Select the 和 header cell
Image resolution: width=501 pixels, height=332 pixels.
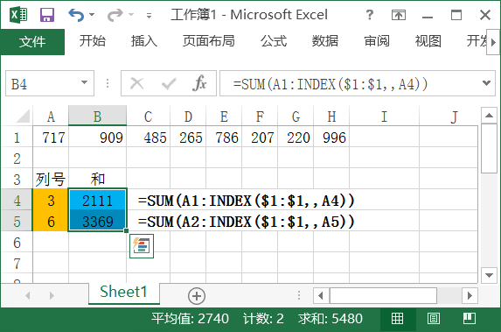click(x=97, y=179)
